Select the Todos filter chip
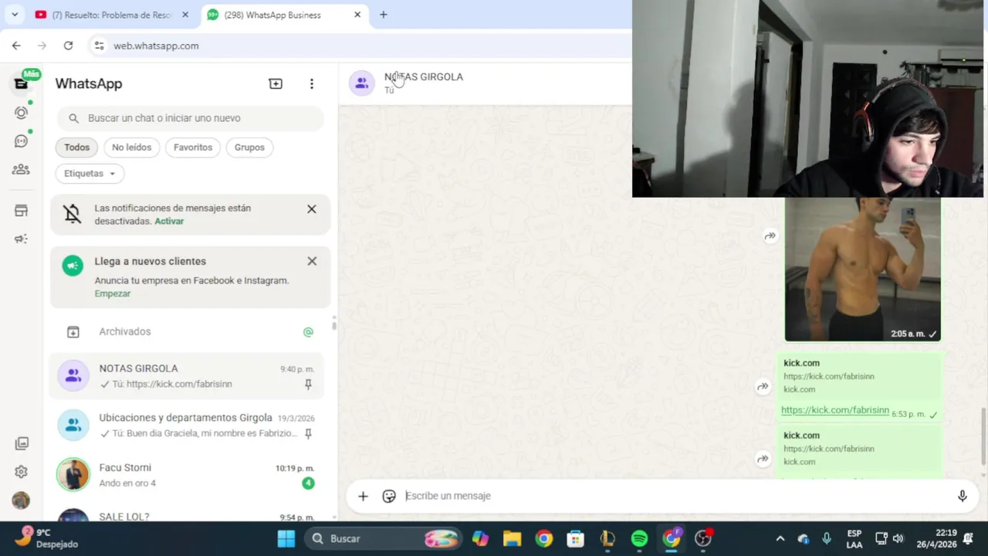This screenshot has width=988, height=556. click(x=77, y=147)
